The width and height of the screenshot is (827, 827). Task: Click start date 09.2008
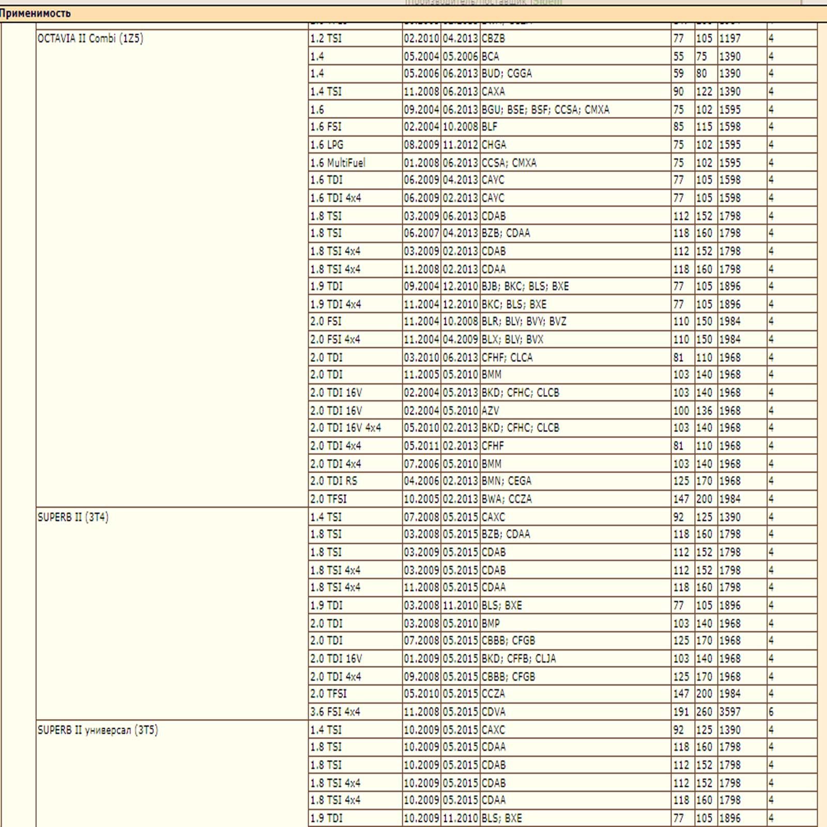tap(421, 677)
